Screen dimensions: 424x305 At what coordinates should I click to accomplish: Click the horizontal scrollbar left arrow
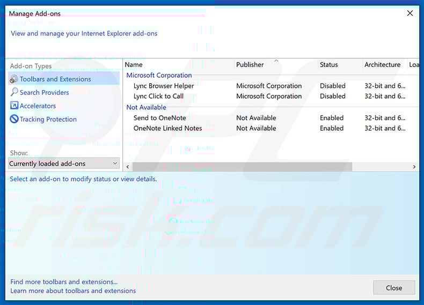(128, 167)
